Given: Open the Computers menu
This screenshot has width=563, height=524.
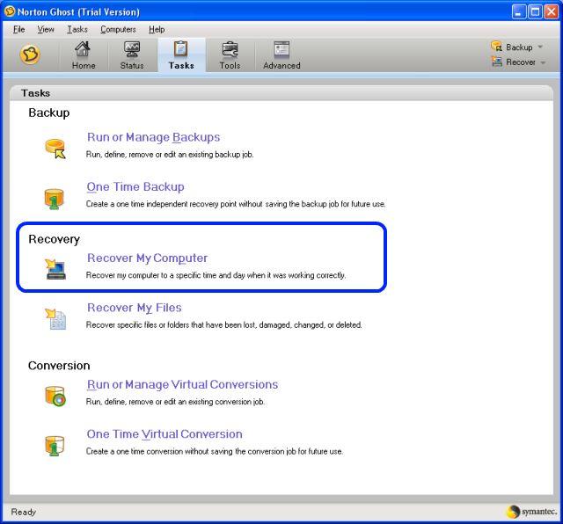Looking at the screenshot, I should pos(118,29).
